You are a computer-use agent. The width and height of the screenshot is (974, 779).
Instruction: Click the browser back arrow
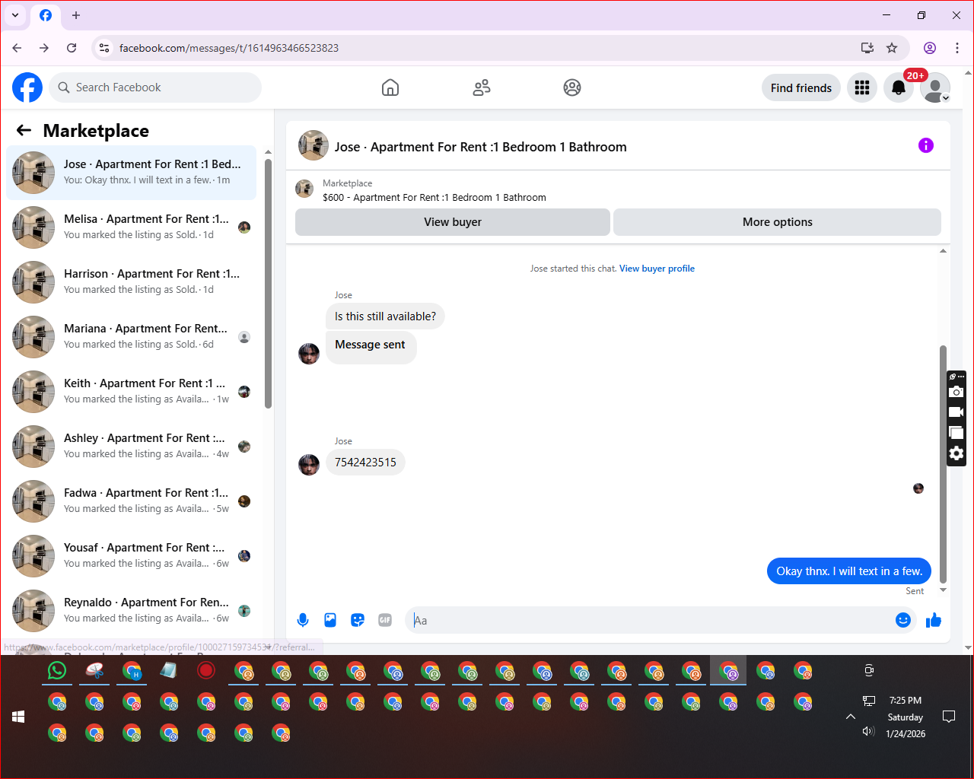(x=17, y=48)
